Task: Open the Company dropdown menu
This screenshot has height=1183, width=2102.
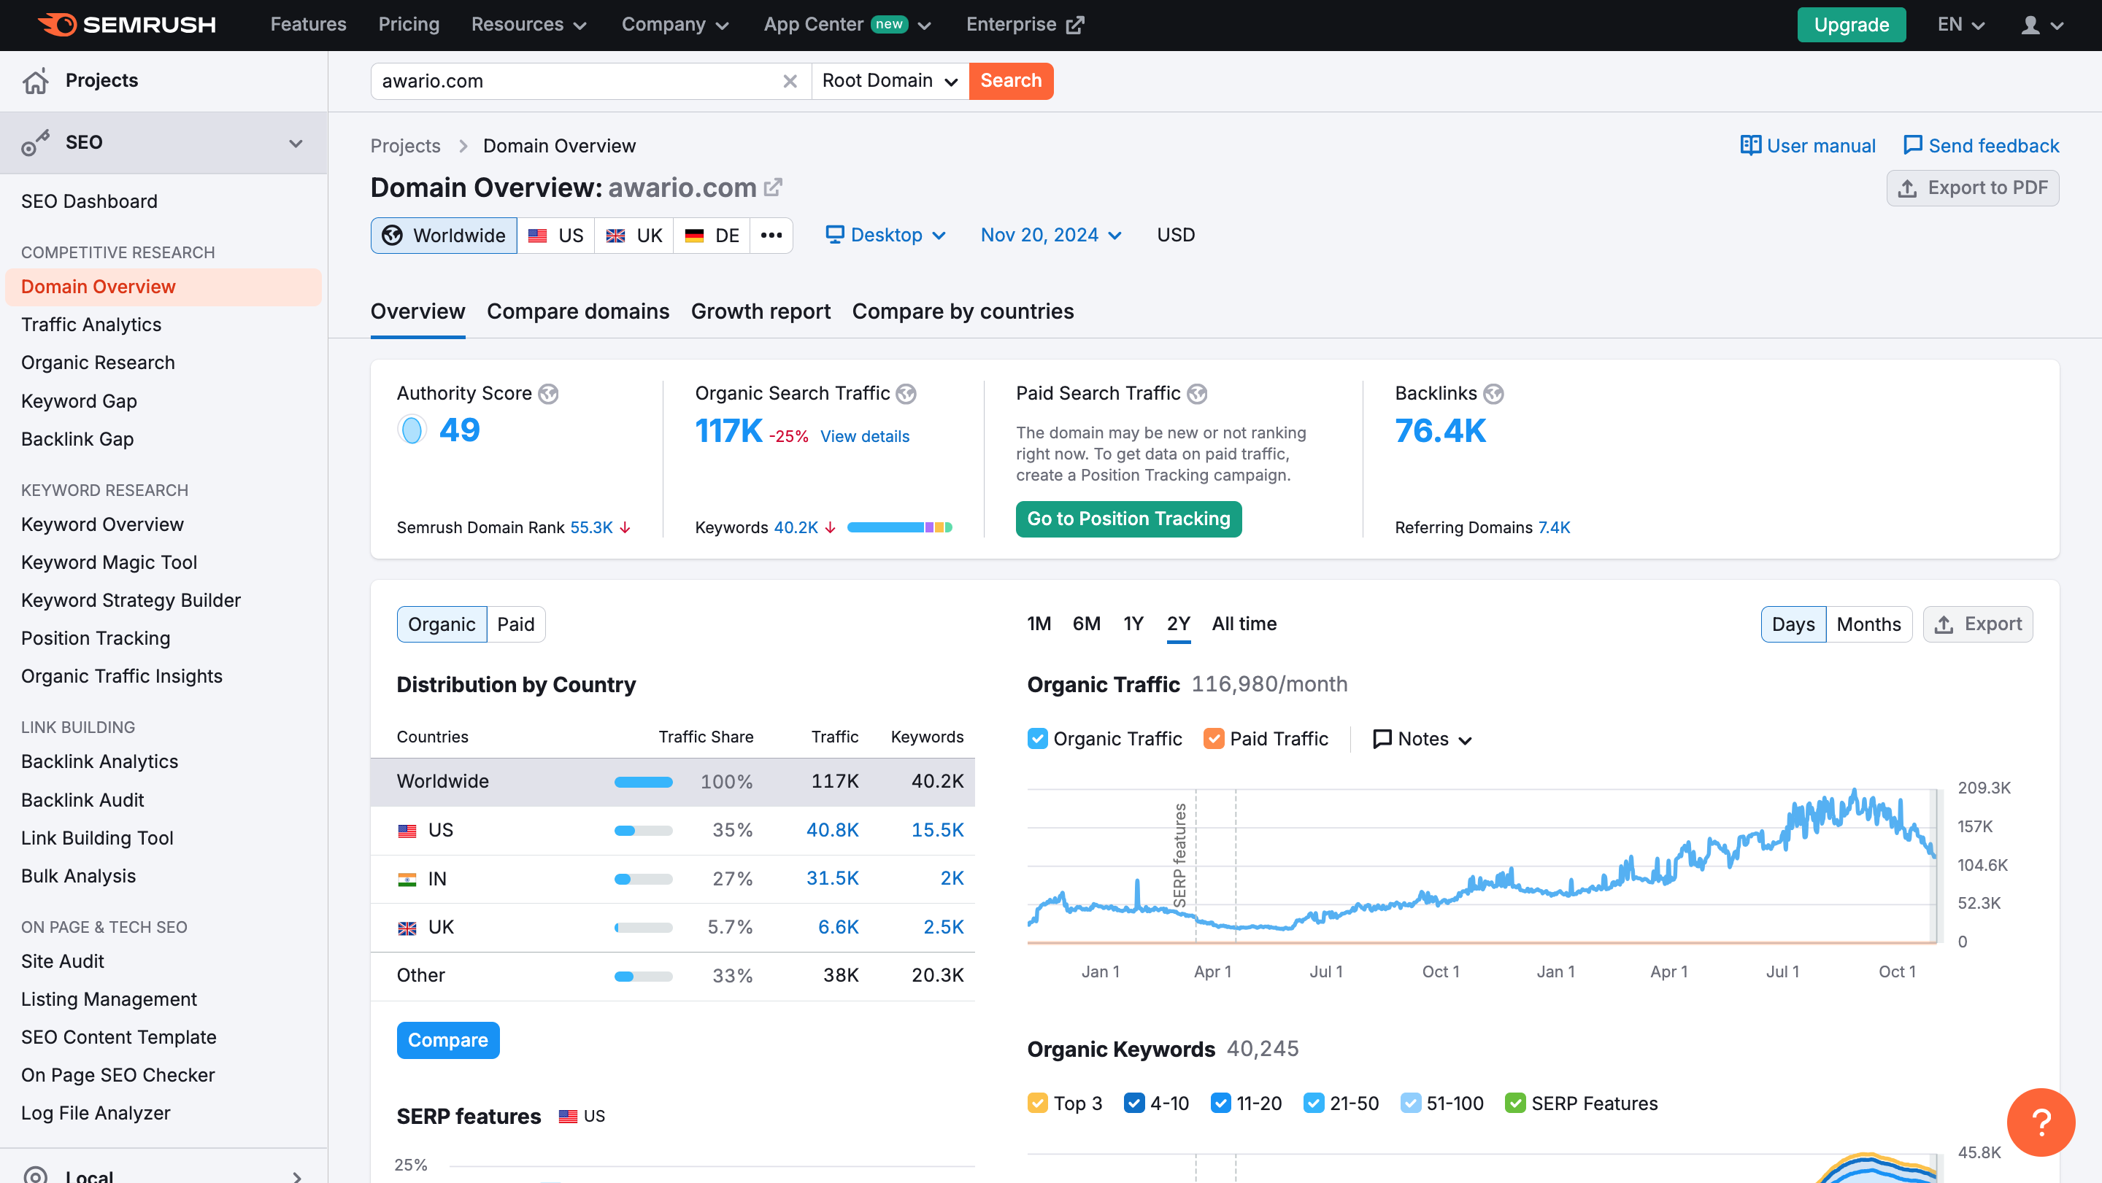Action: (675, 25)
